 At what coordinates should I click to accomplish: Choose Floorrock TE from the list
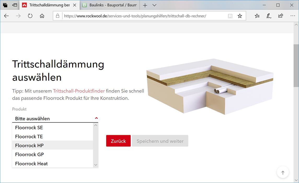point(53,136)
